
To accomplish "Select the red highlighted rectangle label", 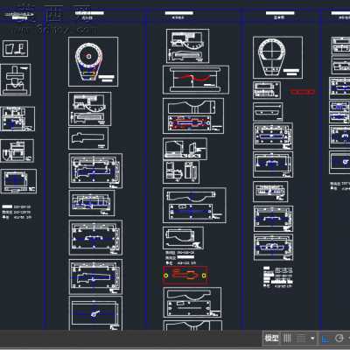I will pos(303,92).
